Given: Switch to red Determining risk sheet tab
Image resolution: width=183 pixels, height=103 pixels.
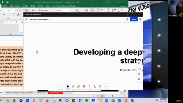Looking at the screenshot, I should click(56, 93).
